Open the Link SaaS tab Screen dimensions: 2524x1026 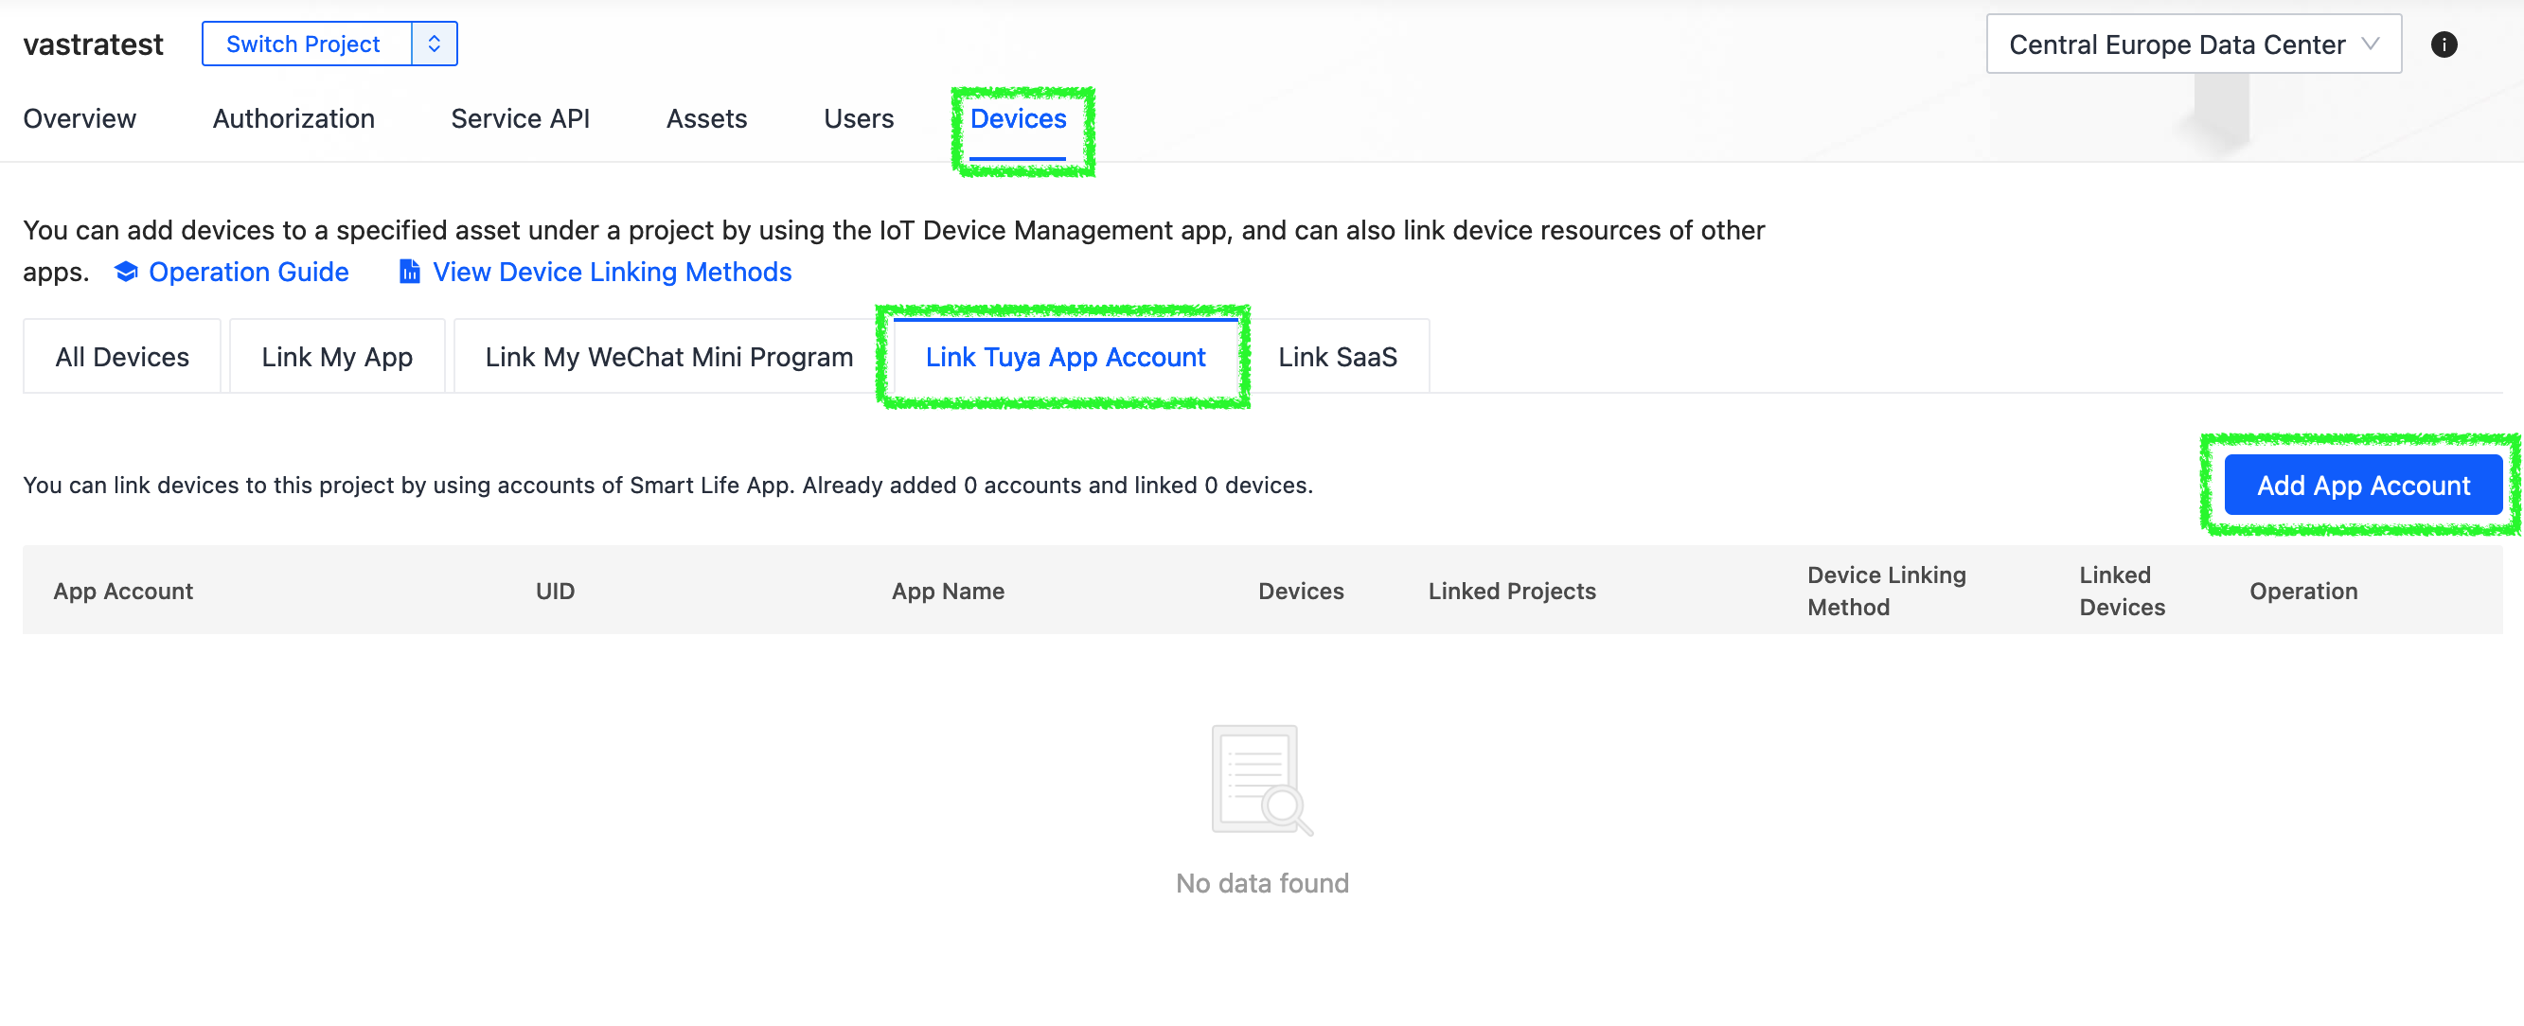(x=1337, y=357)
